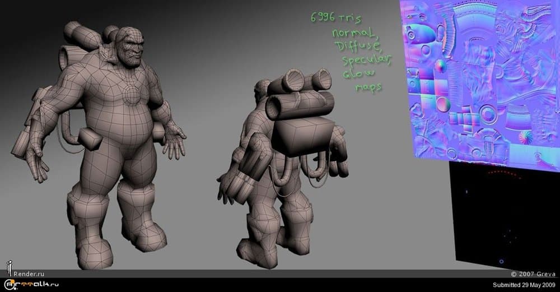Click the "Submitted 29 May 2009" label
The height and width of the screenshot is (292, 560).
[x=524, y=285]
